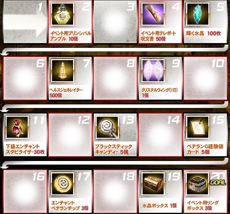Viewport: 230px width, 214px height.
Task: Click the Principal Ampoule potion icon
Action: click(x=62, y=14)
